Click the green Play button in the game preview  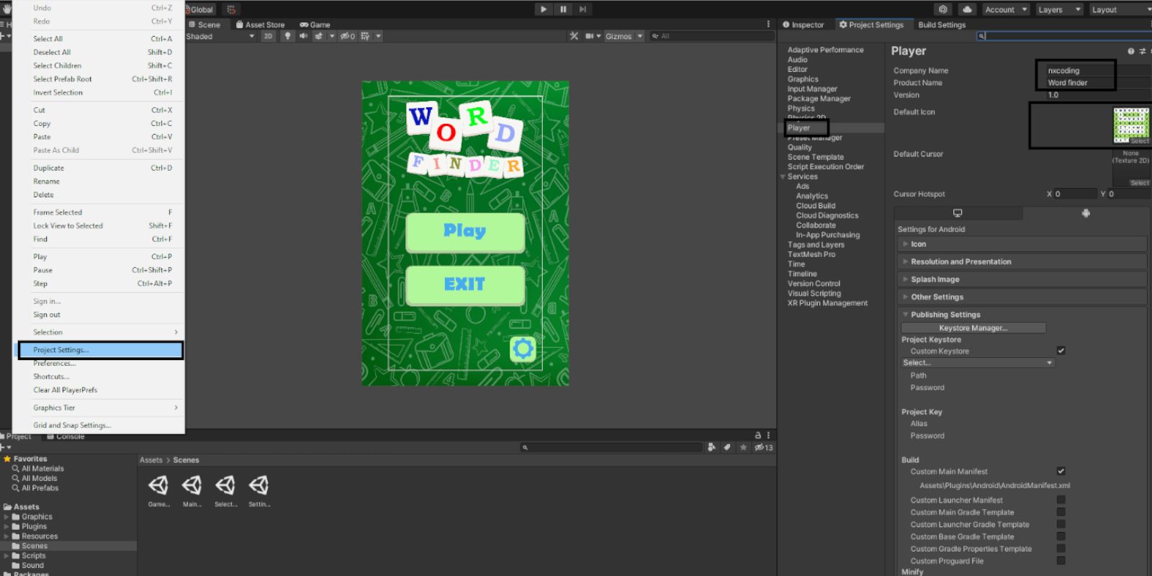pos(464,231)
